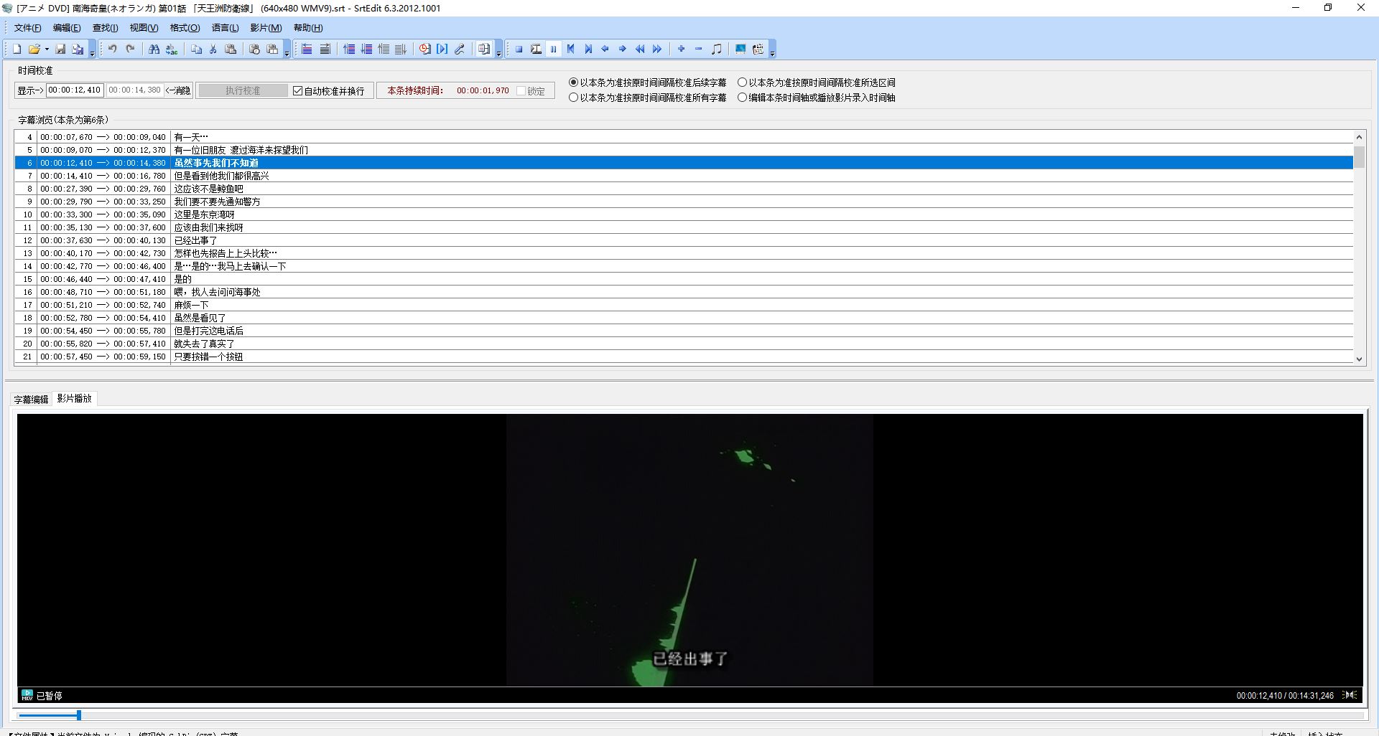Click subtitle list scrollbar up arrow

click(x=1359, y=137)
